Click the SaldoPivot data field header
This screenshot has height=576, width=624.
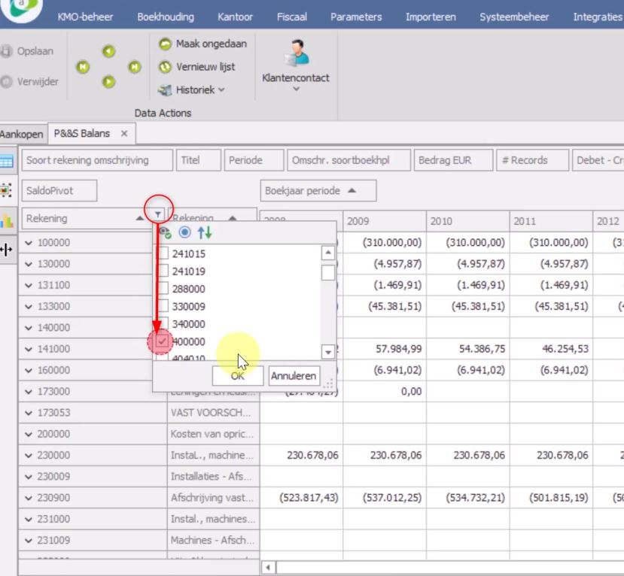pos(59,191)
